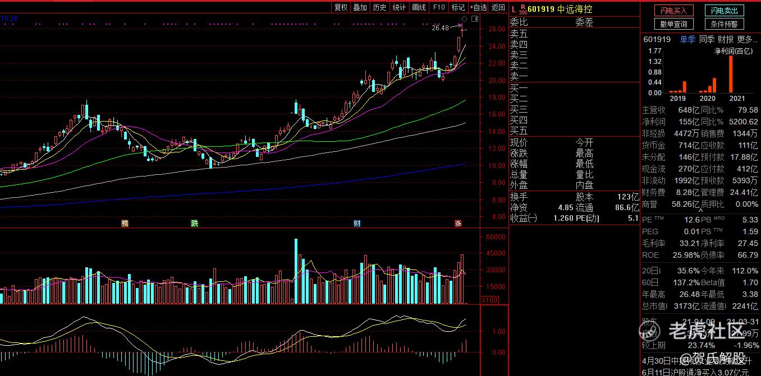Click the 闪电卖出 quick sell button
The height and width of the screenshot is (376, 761).
coord(725,11)
